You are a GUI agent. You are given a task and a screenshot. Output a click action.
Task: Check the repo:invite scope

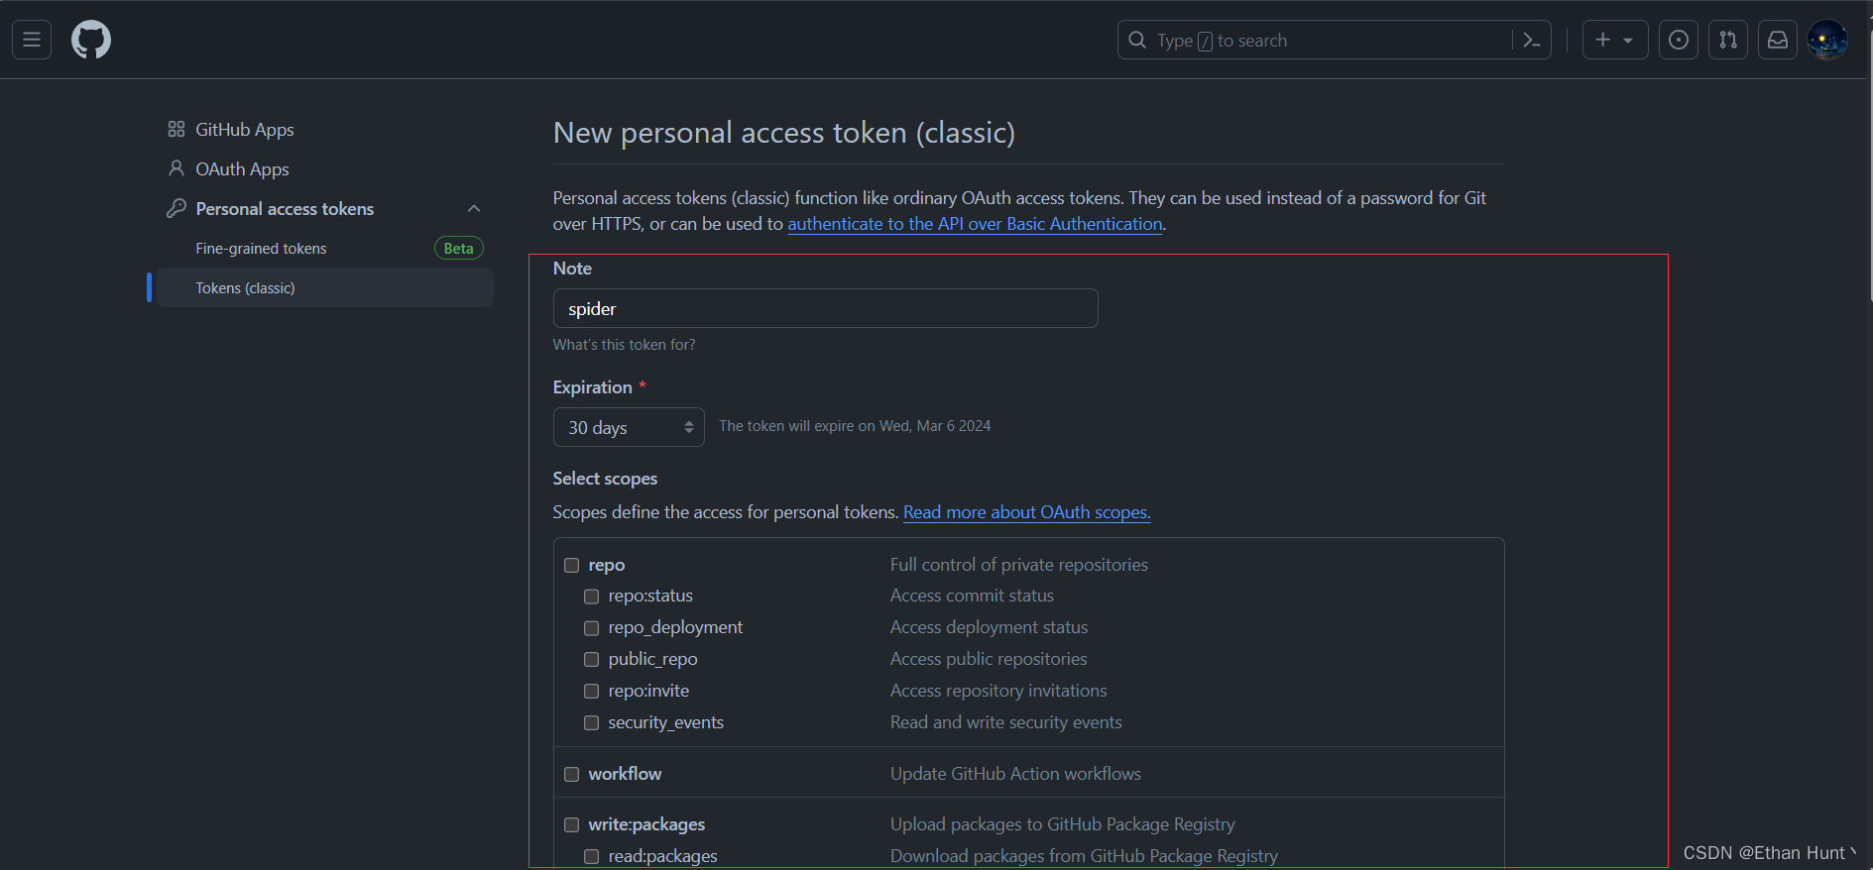click(x=592, y=692)
